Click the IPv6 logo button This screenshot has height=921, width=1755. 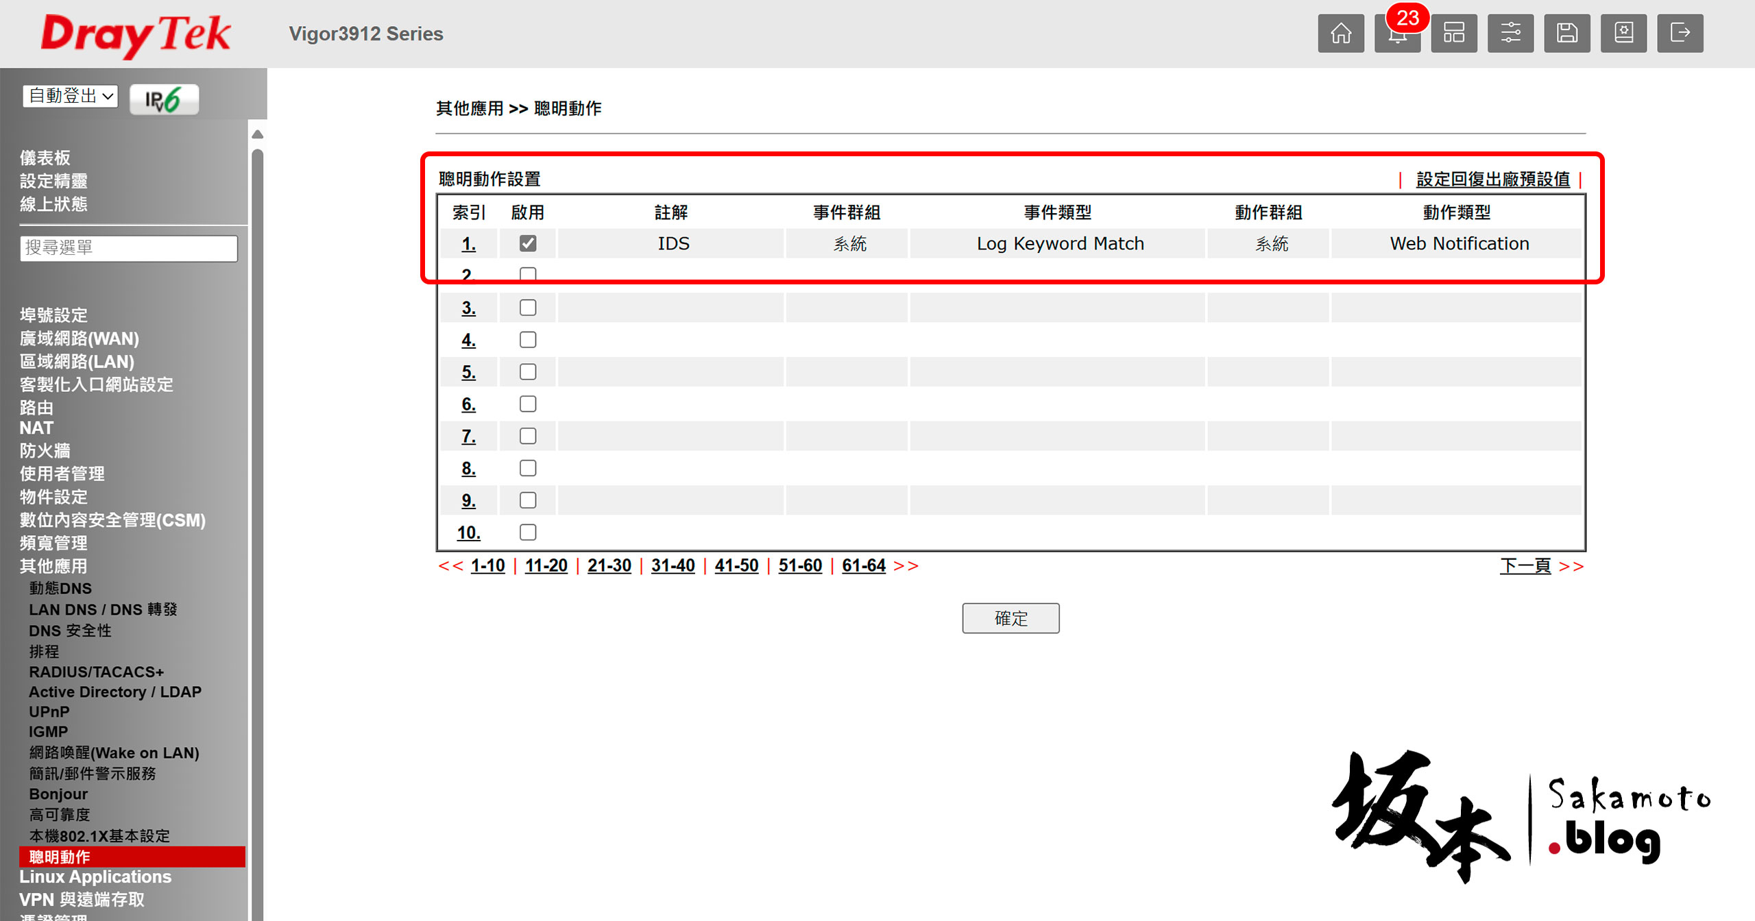point(164,99)
